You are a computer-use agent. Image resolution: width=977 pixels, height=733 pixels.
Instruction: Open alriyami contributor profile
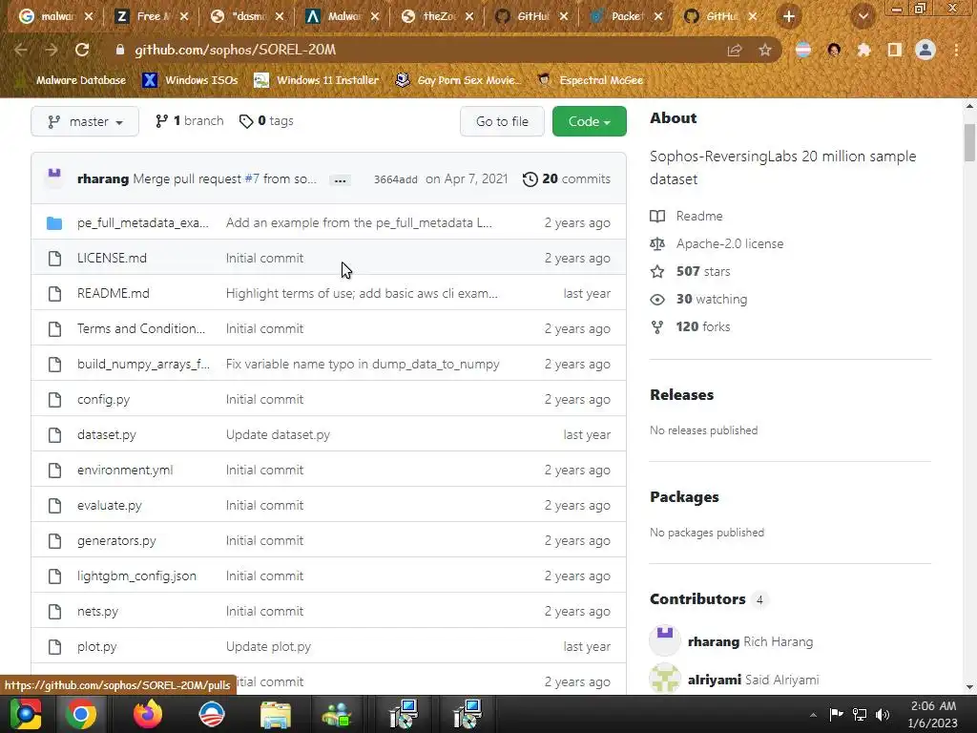pyautogui.click(x=715, y=680)
